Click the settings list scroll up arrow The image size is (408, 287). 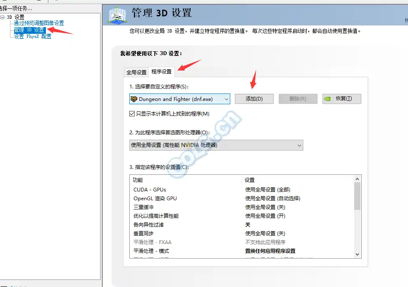tap(357, 179)
